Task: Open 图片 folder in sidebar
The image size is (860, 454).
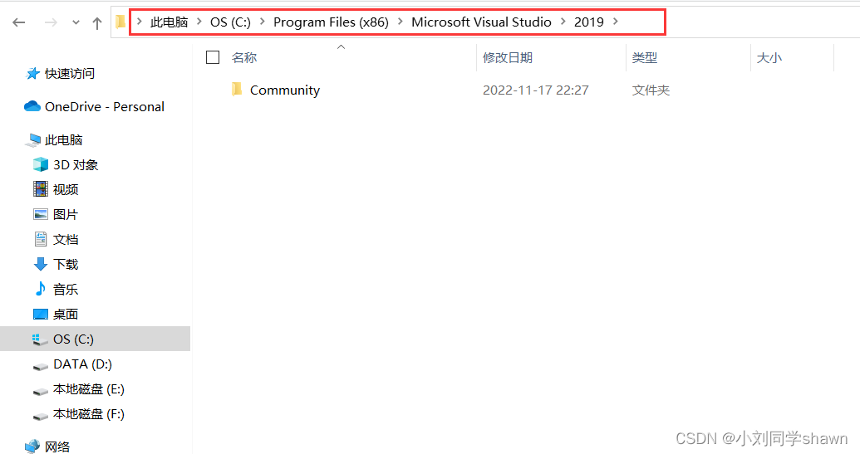Action: [66, 215]
